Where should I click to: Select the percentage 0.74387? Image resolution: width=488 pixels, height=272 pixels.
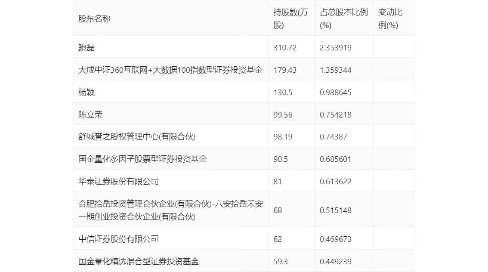coord(334,137)
